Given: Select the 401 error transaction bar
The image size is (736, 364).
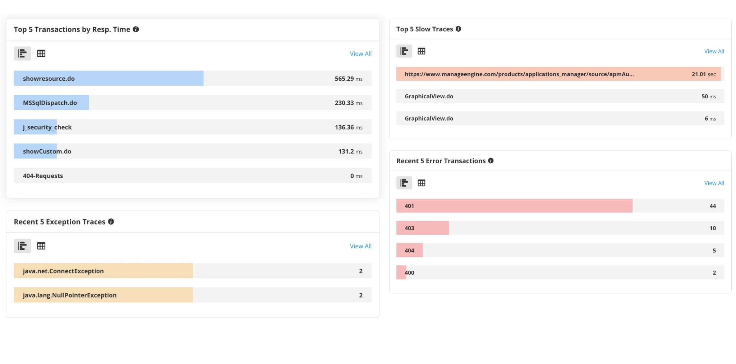Looking at the screenshot, I should 514,206.
